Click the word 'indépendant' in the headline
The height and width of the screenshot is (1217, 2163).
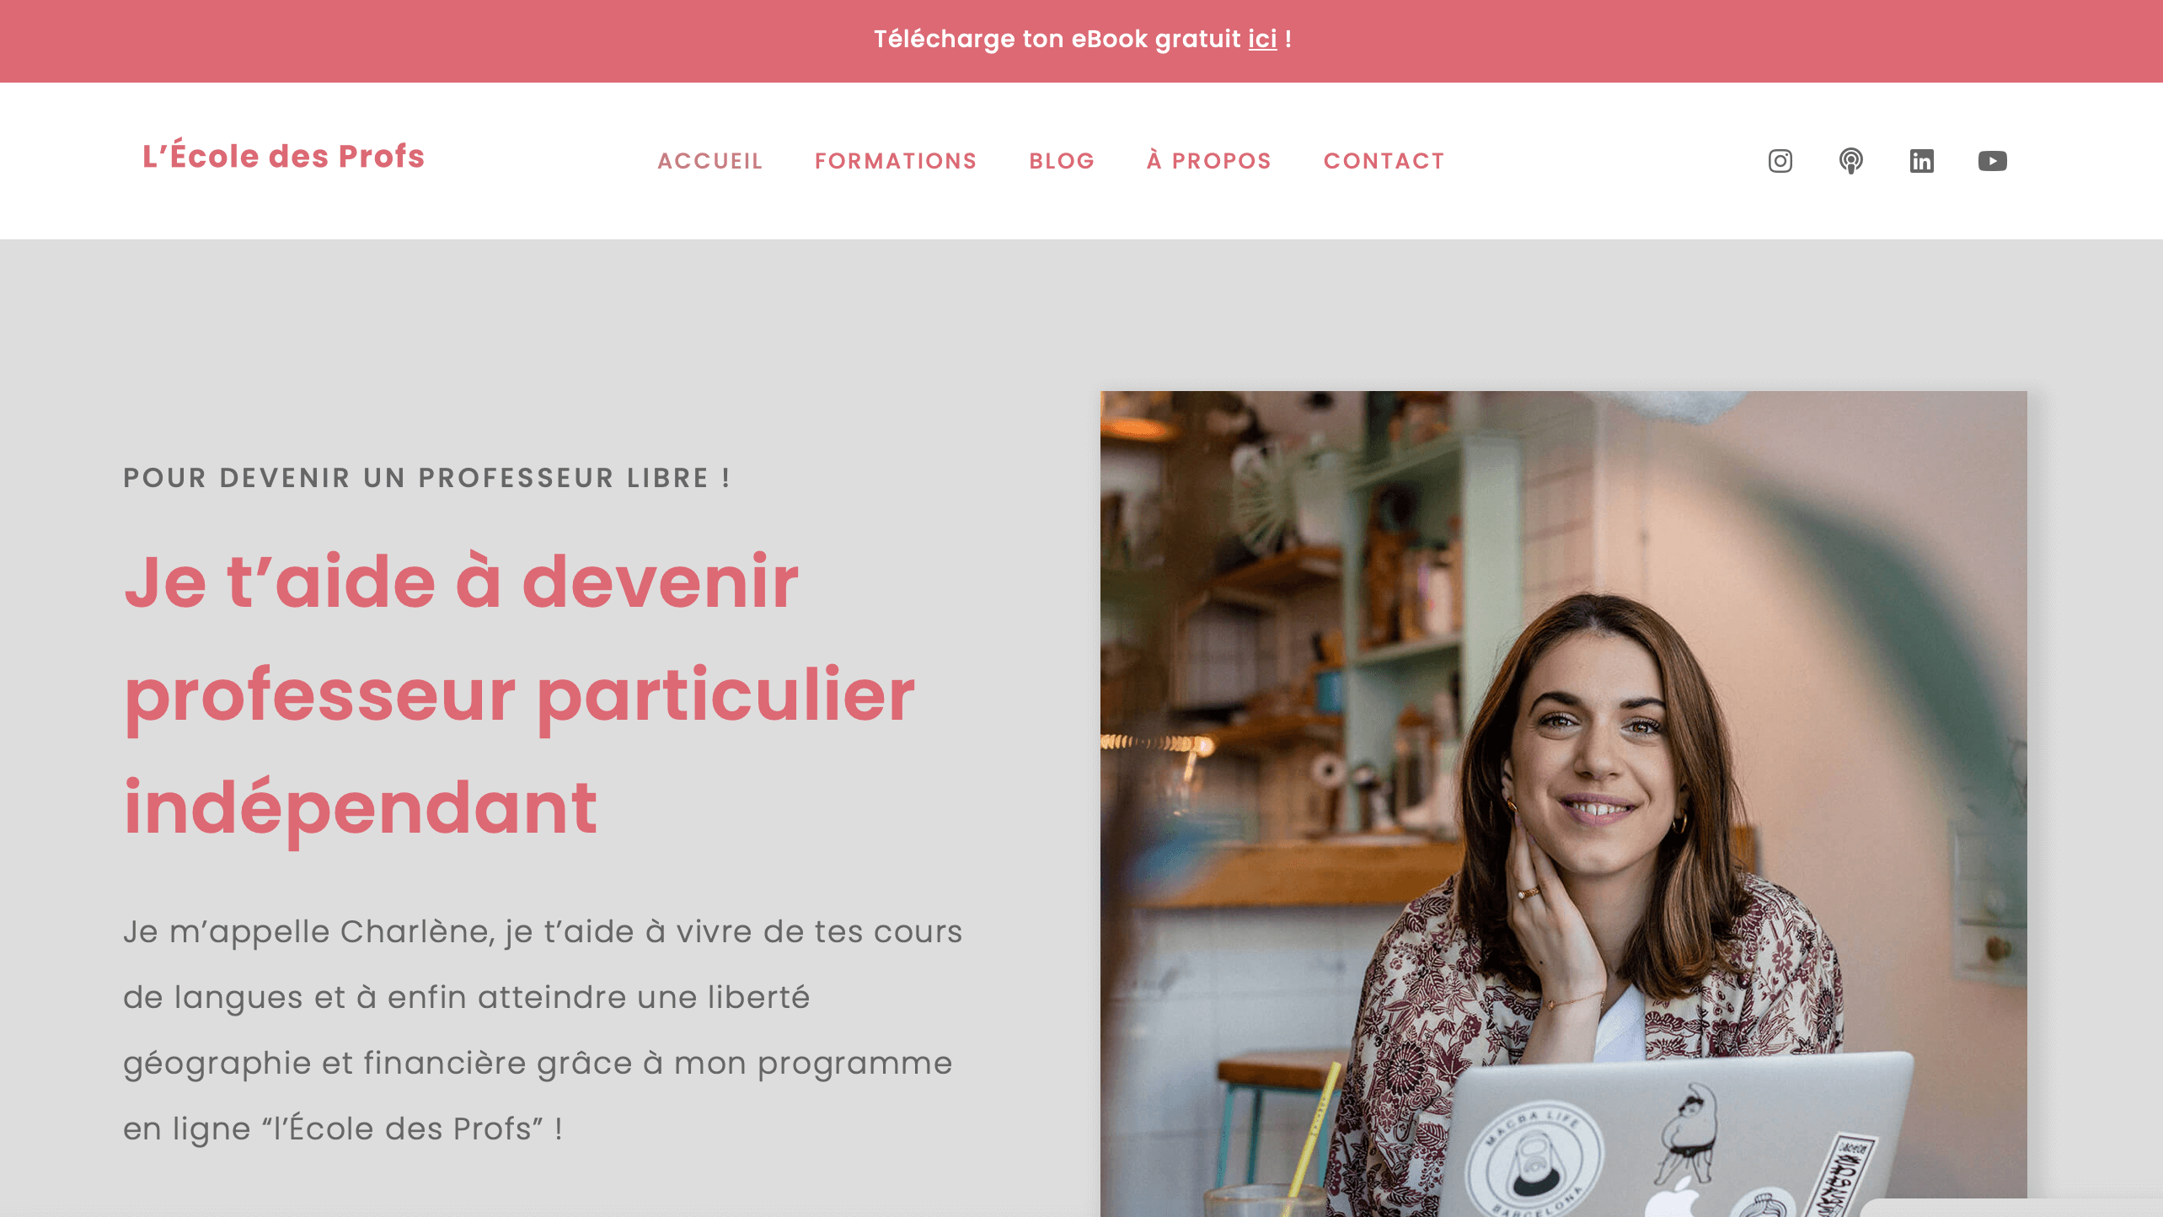tap(361, 807)
